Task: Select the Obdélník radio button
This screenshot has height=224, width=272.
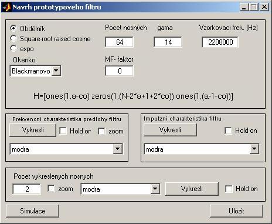Action: coord(13,29)
